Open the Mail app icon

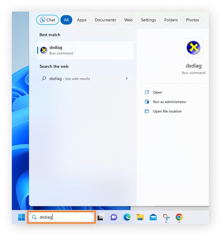click(153, 217)
